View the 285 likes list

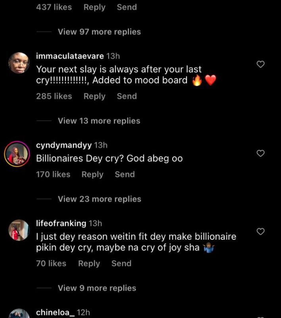(x=54, y=96)
